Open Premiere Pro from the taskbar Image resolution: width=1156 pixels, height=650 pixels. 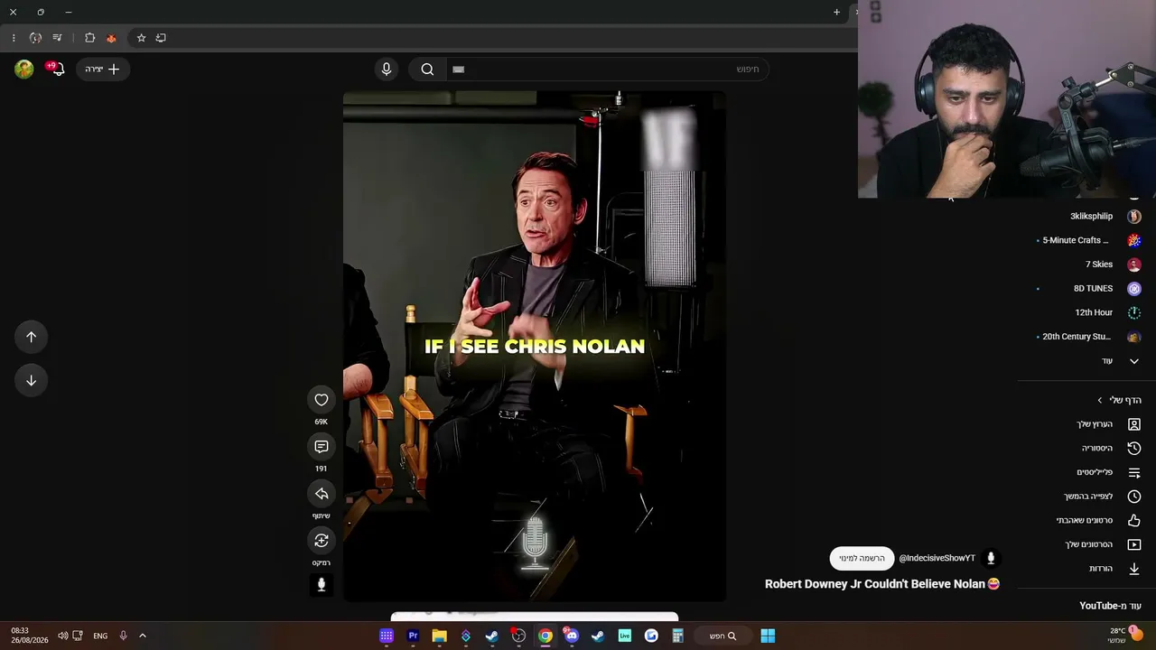click(x=413, y=636)
